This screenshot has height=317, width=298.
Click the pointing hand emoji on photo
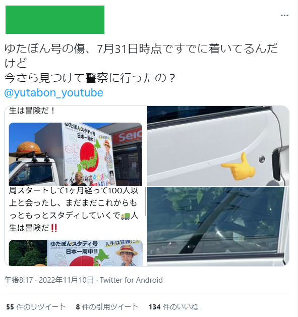click(238, 166)
